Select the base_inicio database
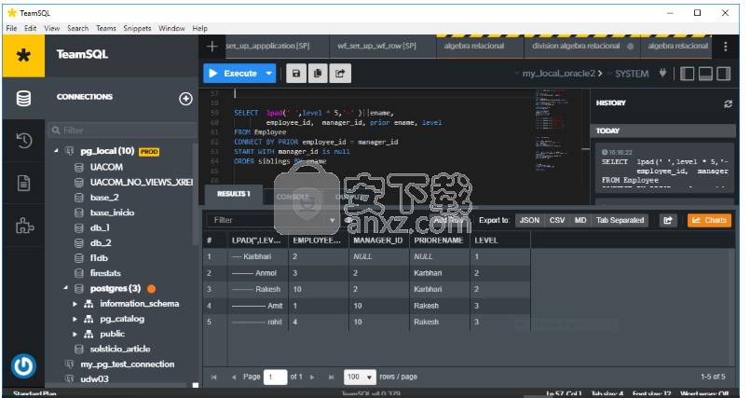The width and height of the screenshot is (750, 398). pos(112,213)
